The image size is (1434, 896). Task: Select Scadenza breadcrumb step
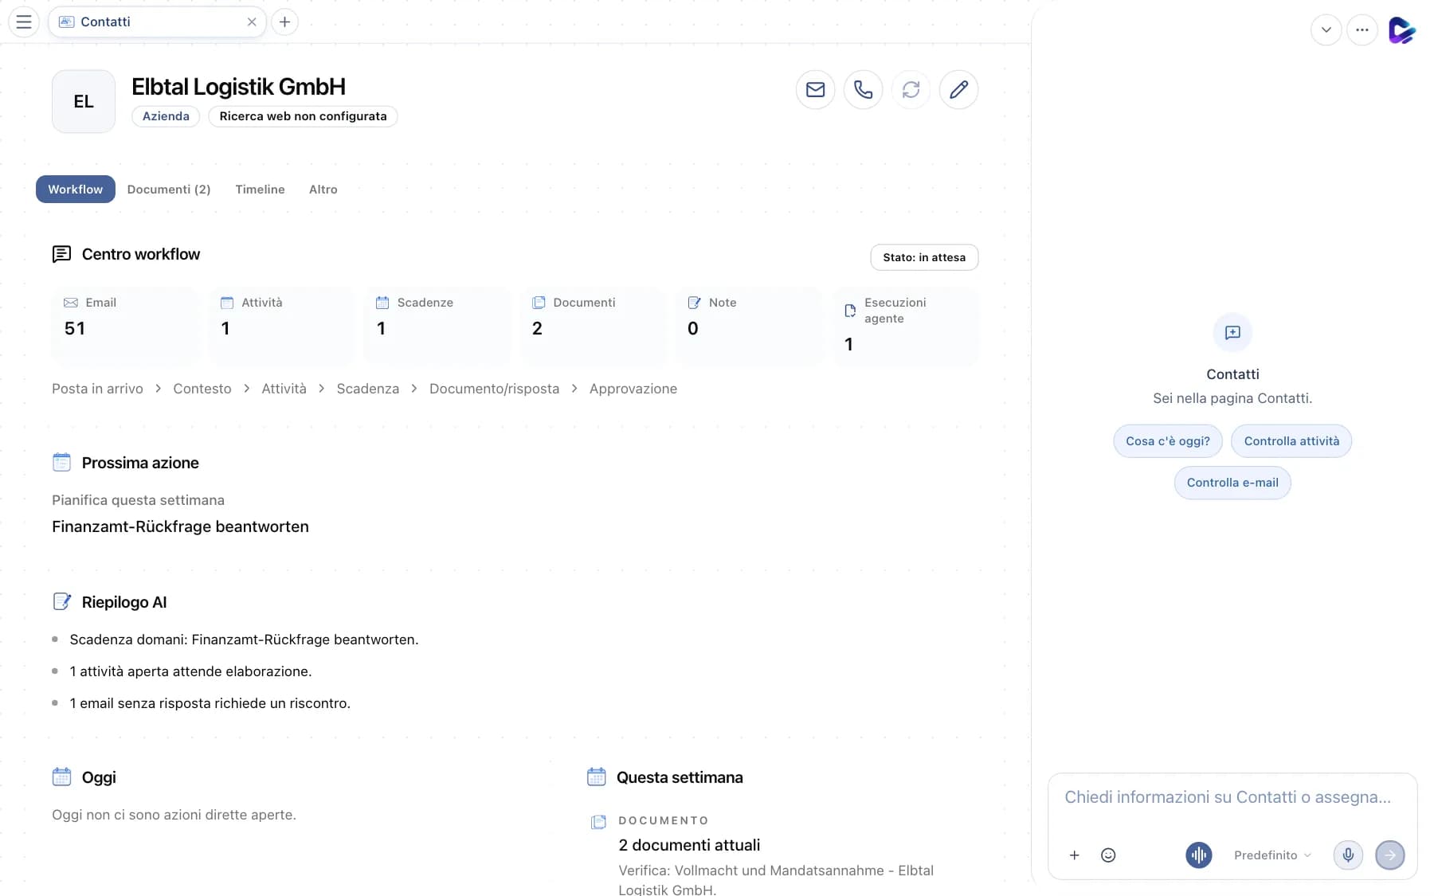[368, 389]
